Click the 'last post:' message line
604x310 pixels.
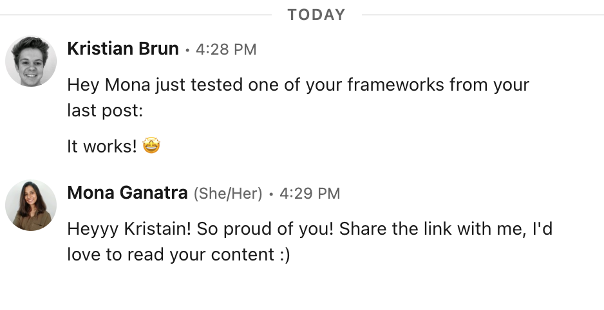(x=104, y=111)
